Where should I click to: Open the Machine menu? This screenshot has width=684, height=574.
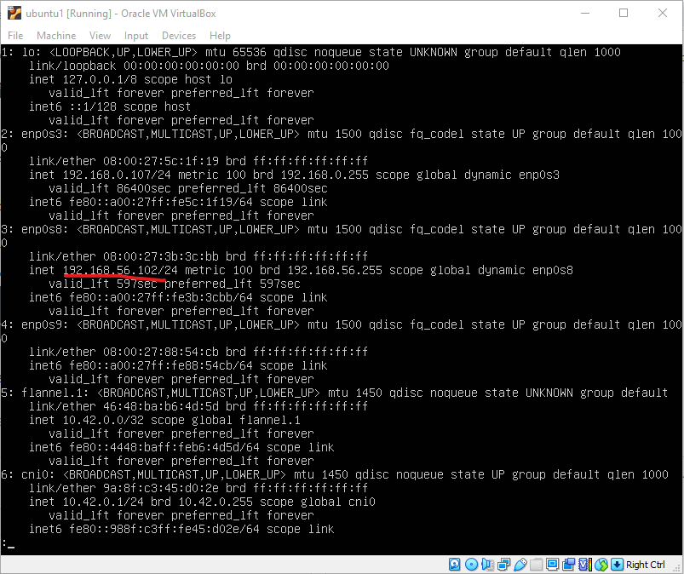(56, 36)
